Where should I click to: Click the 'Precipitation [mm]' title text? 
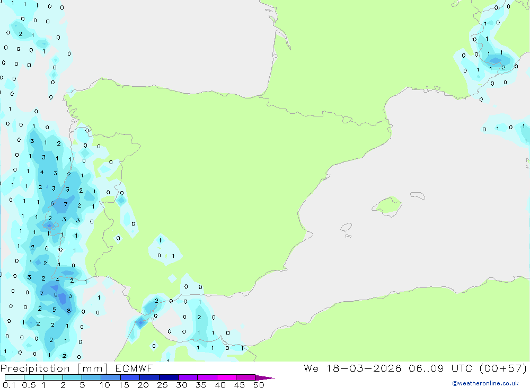pos(55,368)
